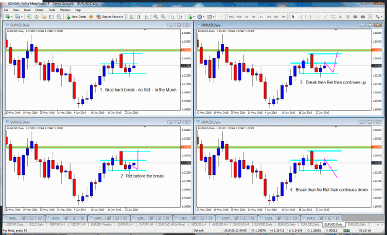This screenshot has width=387, height=235.
Task: Select the Trendline drawing tool
Action: [x=326, y=17]
